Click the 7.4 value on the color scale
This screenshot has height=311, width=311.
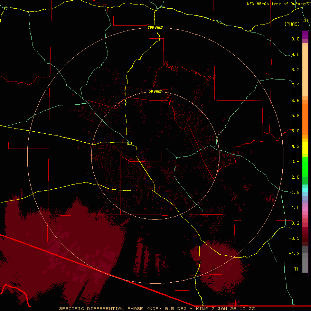coord(295,85)
